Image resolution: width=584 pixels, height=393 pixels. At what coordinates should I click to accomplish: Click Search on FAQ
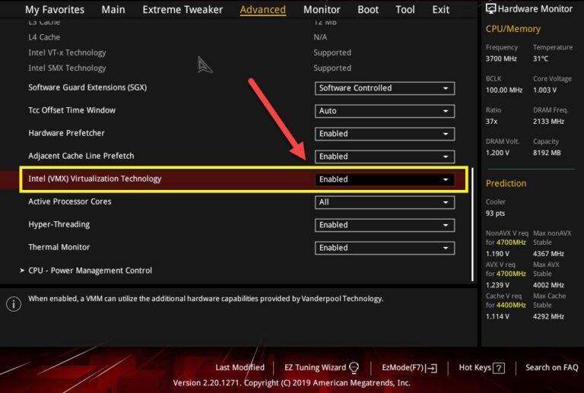click(551, 368)
